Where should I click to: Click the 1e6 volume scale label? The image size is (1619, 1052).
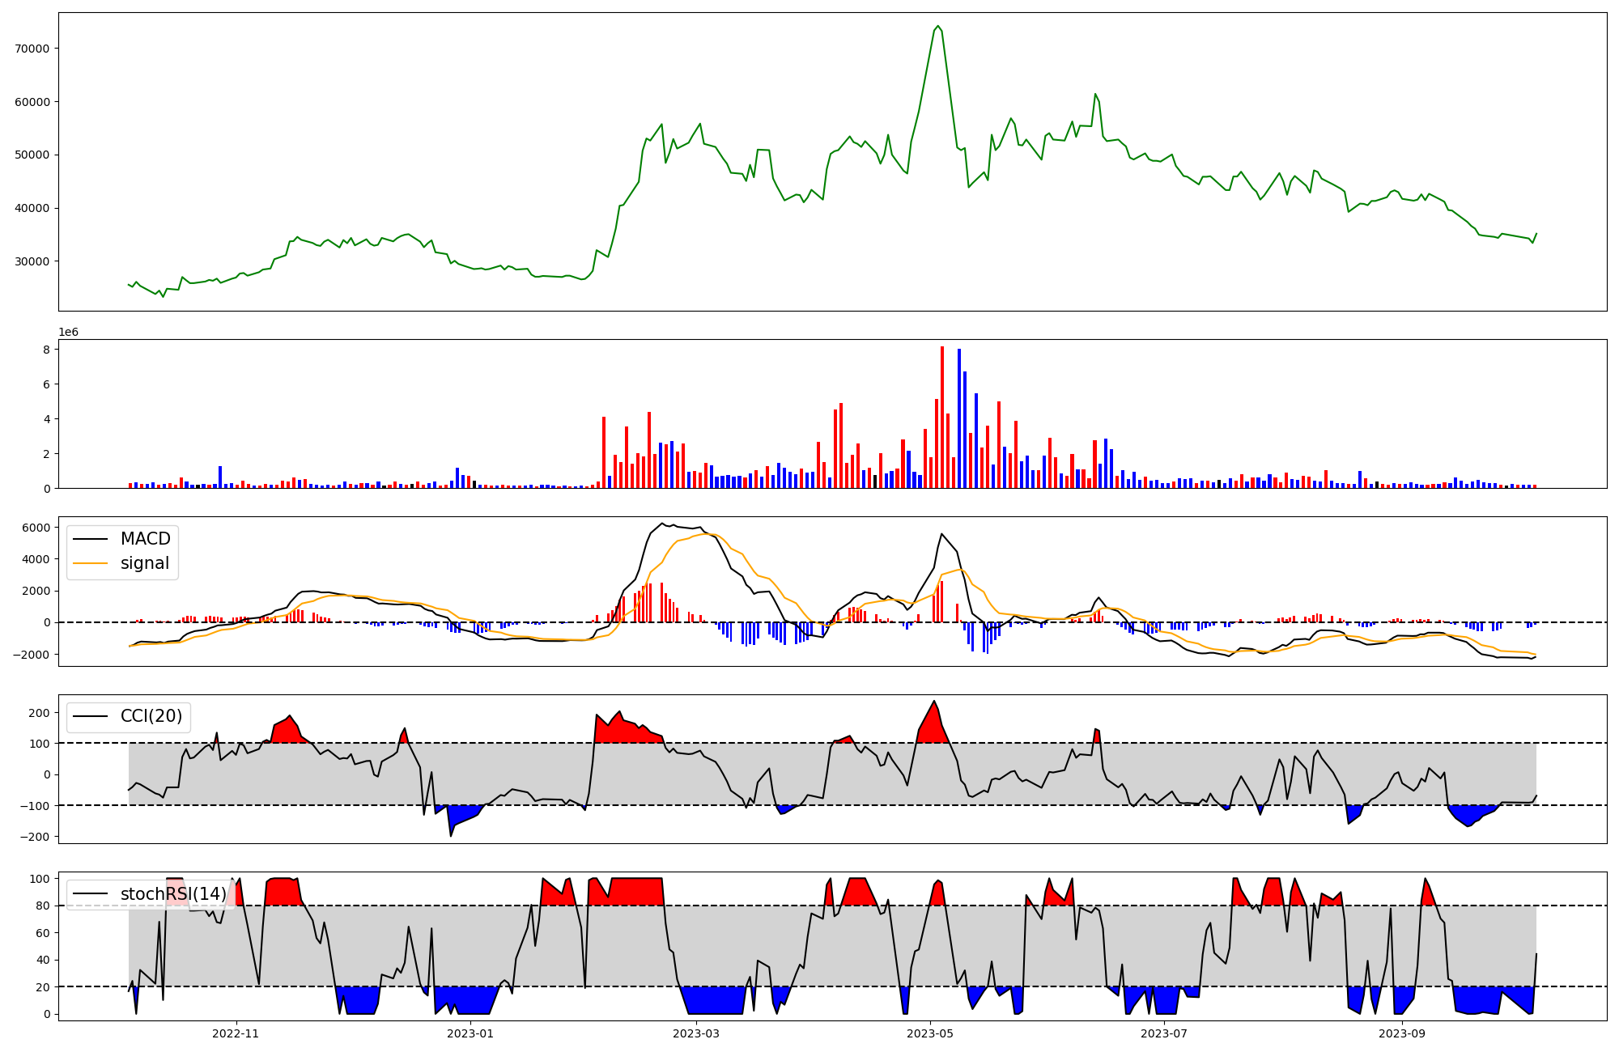click(68, 333)
